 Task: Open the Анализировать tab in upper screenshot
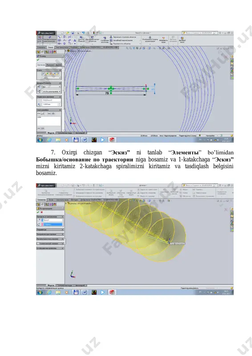[x=62, y=48]
